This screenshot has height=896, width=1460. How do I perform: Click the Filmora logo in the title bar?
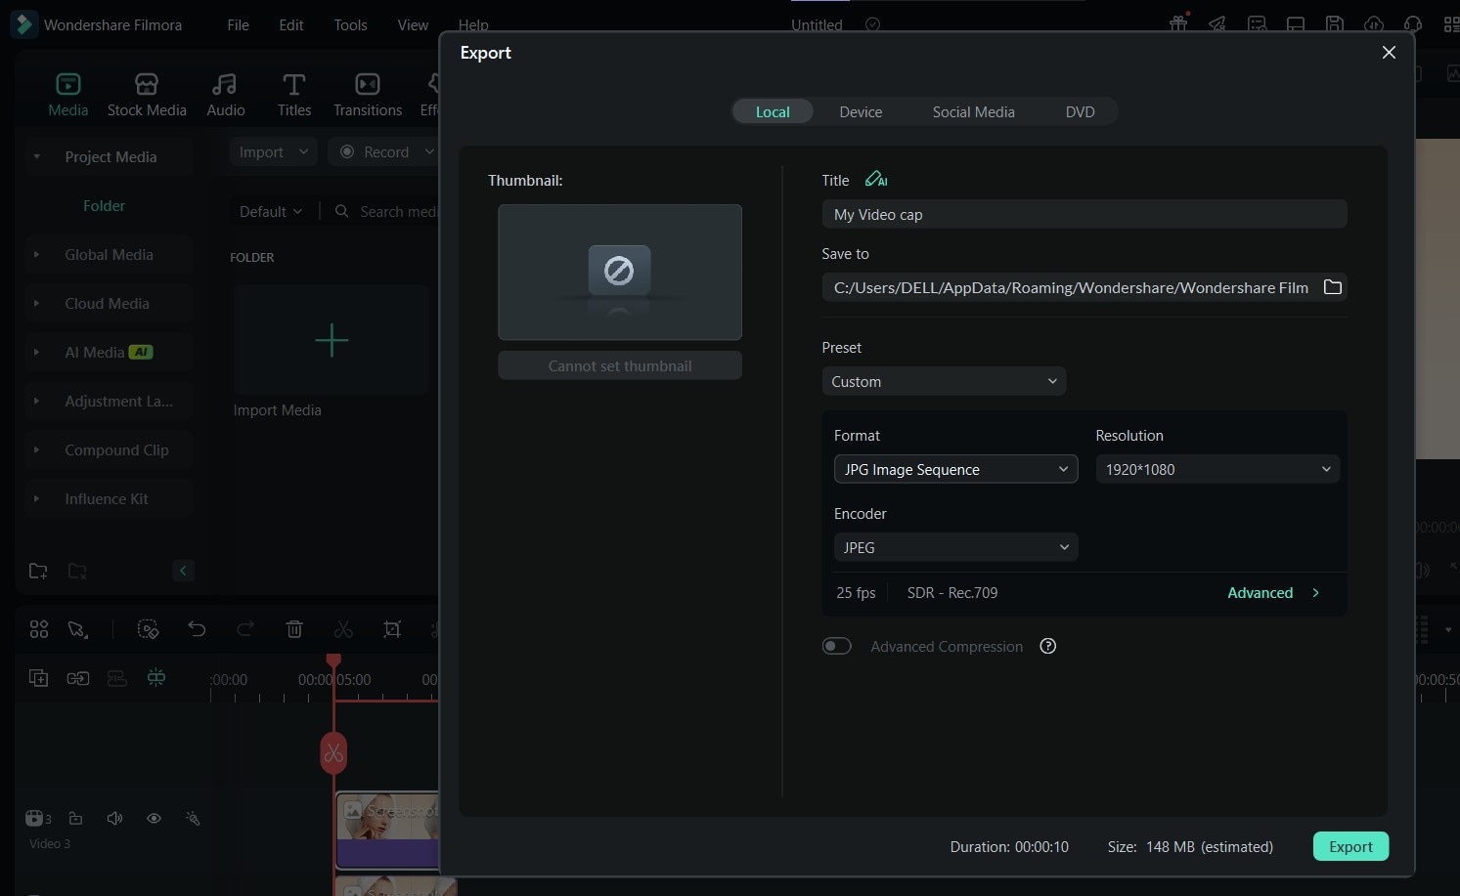pyautogui.click(x=23, y=24)
